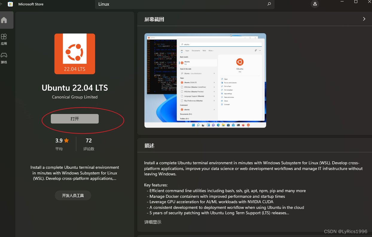
Task: Click the 开发人员工具 category tag
Action: pos(73,195)
